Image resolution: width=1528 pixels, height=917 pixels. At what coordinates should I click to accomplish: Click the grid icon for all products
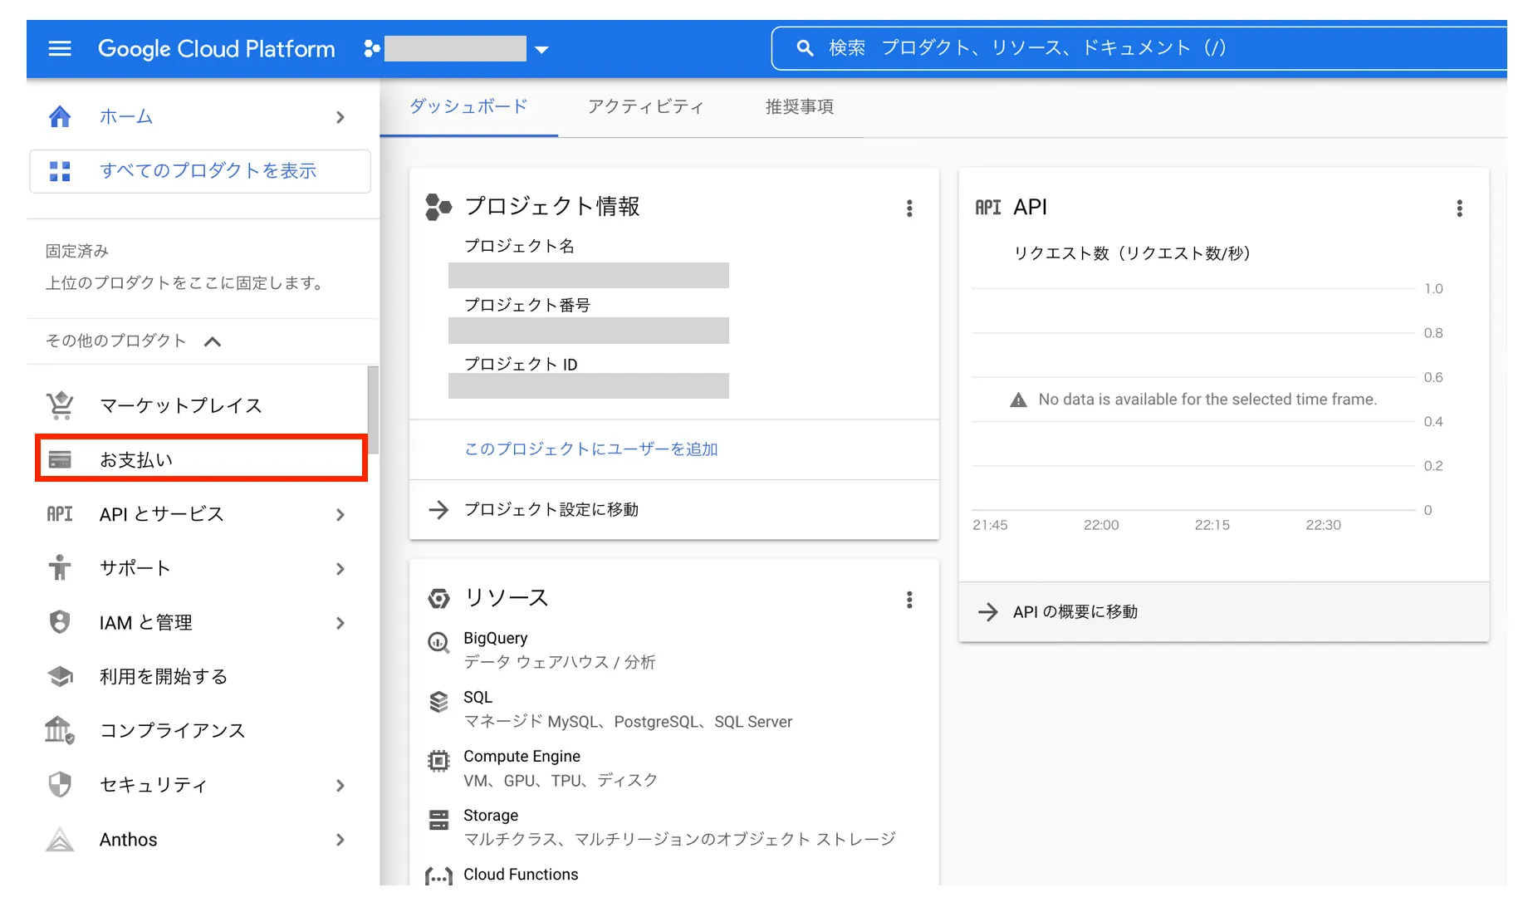pyautogui.click(x=60, y=171)
